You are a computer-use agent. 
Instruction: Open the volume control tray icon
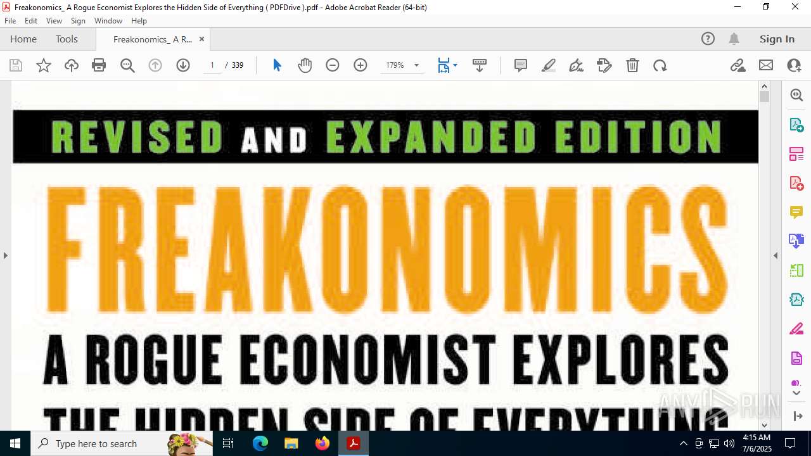729,443
